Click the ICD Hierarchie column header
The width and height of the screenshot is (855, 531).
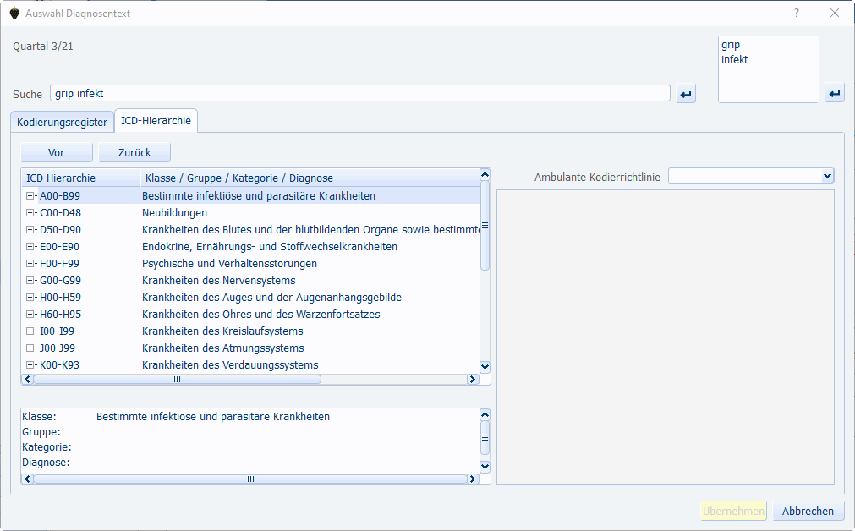coord(80,178)
